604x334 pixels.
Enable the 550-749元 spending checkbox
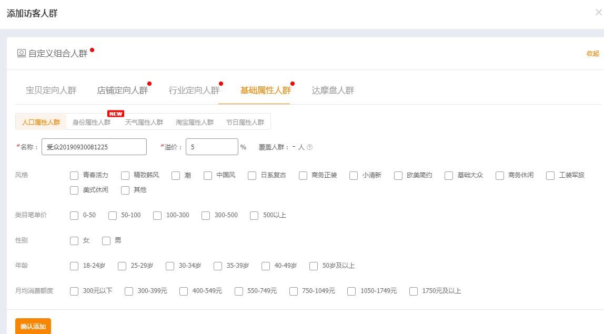(239, 291)
